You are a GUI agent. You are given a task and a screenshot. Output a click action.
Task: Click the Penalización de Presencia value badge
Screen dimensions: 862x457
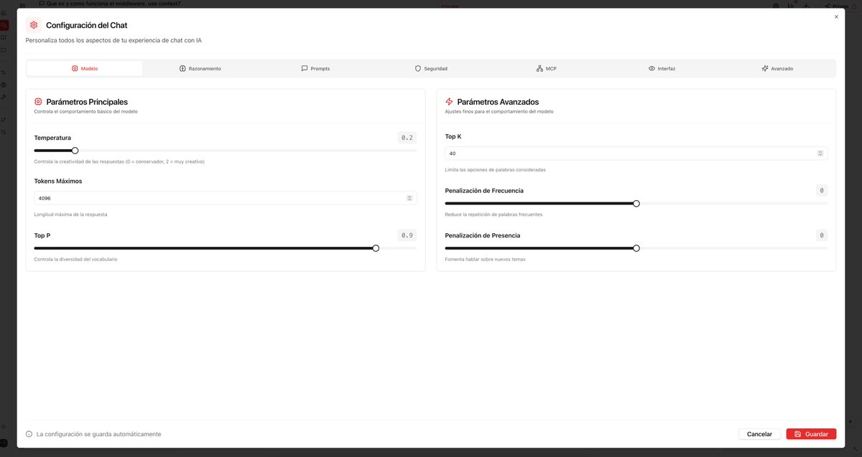coord(822,235)
